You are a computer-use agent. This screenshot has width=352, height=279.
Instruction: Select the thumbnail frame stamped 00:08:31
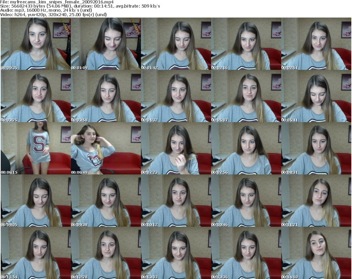tap(316, 149)
